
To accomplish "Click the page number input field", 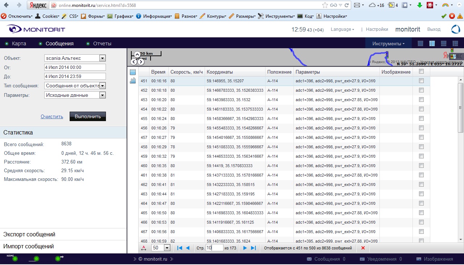I will [214, 248].
